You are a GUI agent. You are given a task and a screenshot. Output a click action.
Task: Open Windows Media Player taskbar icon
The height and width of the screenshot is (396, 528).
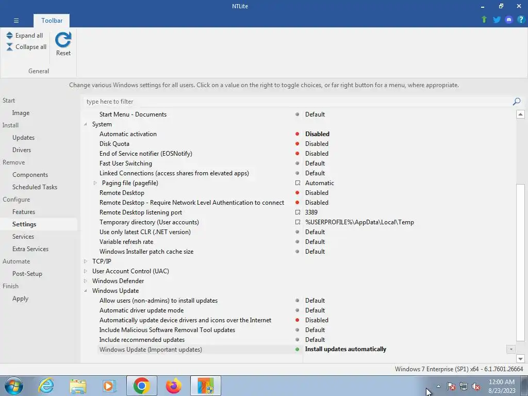pos(109,386)
